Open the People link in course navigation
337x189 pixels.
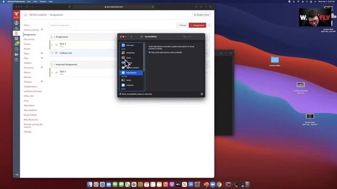(27, 49)
